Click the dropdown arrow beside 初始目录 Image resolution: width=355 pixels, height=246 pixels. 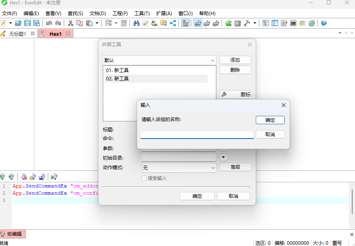tap(224, 157)
